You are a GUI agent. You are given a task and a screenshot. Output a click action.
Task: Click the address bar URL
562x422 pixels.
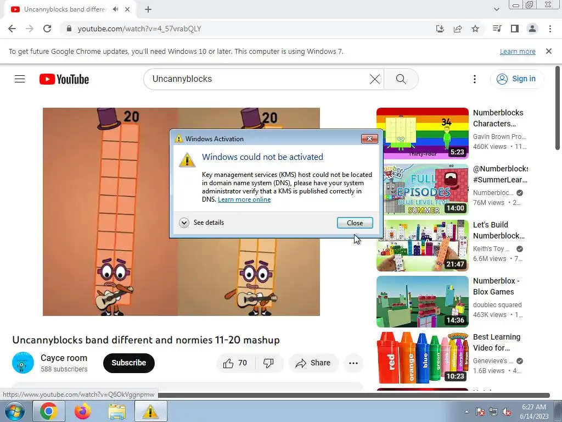139,29
